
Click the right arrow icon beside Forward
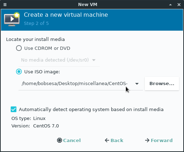147,140
